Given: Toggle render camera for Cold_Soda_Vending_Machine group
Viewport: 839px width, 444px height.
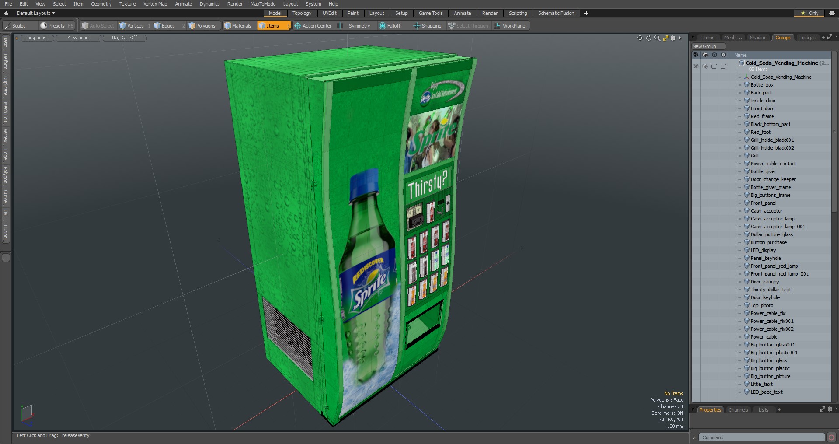Looking at the screenshot, I should [x=705, y=66].
